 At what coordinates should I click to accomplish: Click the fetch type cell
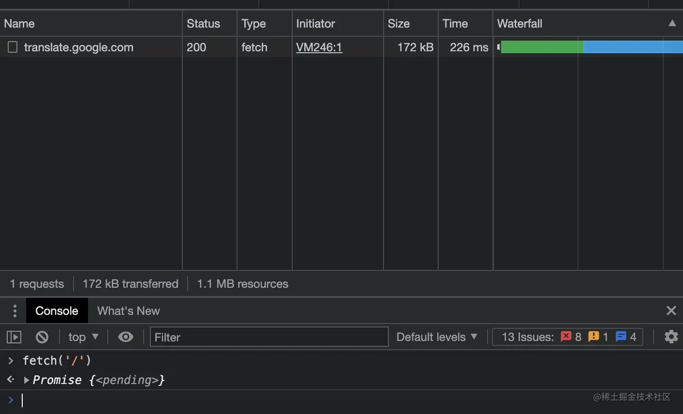pos(265,47)
